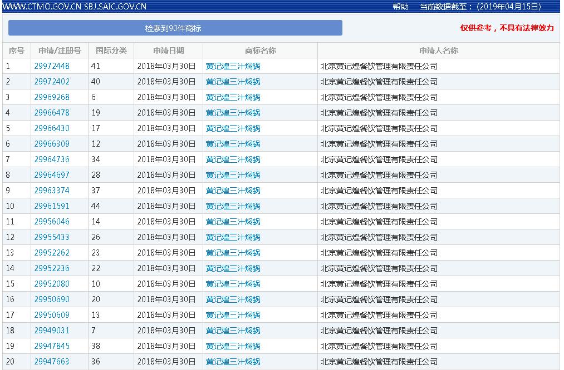The width and height of the screenshot is (564, 370).
Task: Click trademark name 黄记煌三汁焖锅 in row 1
Action: point(233,66)
